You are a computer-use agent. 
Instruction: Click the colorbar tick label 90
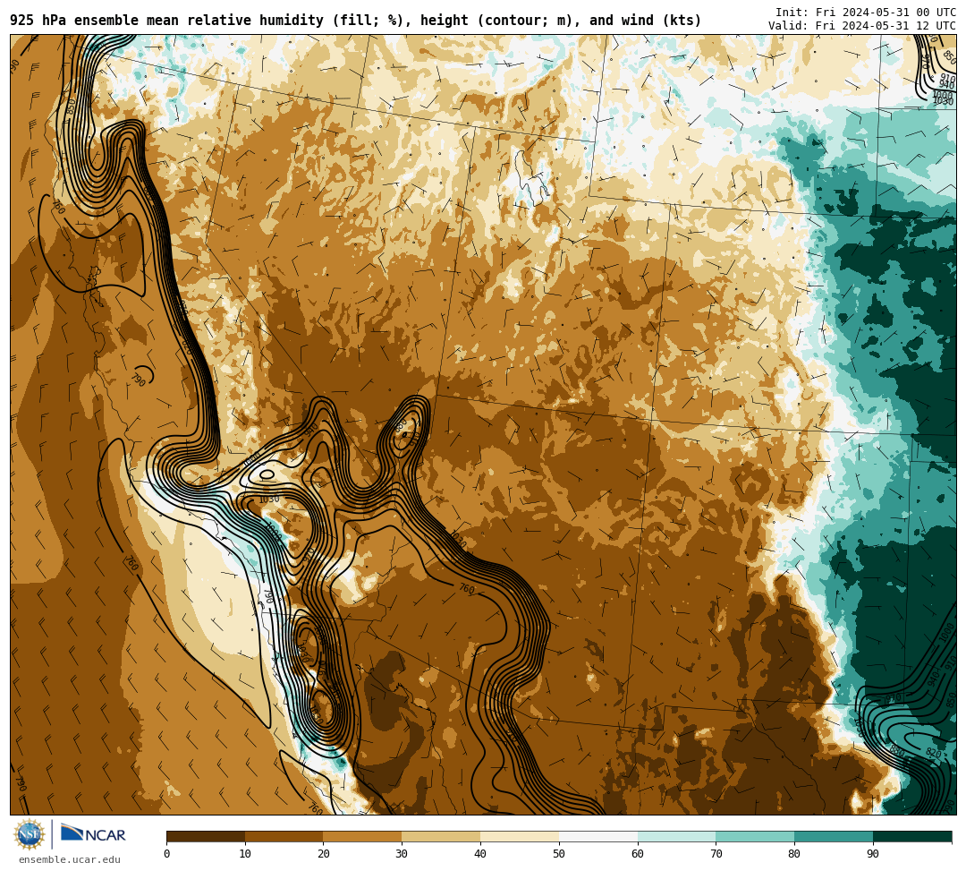click(873, 854)
